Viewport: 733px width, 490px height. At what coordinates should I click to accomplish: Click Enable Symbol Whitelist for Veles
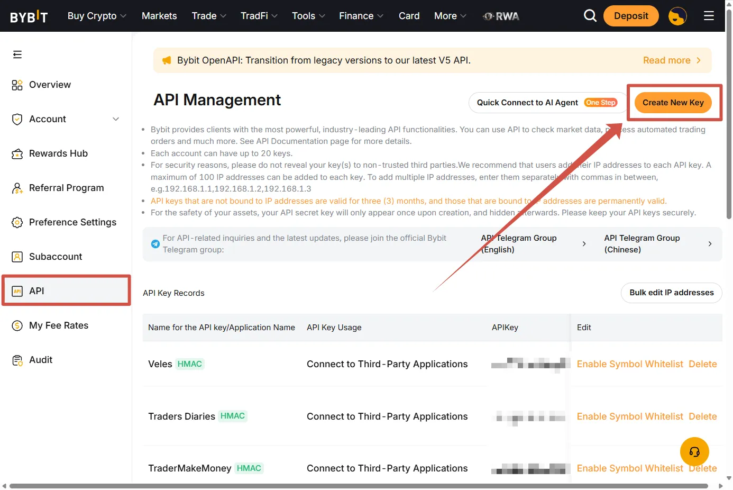(x=630, y=364)
